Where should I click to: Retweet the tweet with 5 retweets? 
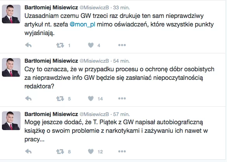tap(60, 99)
